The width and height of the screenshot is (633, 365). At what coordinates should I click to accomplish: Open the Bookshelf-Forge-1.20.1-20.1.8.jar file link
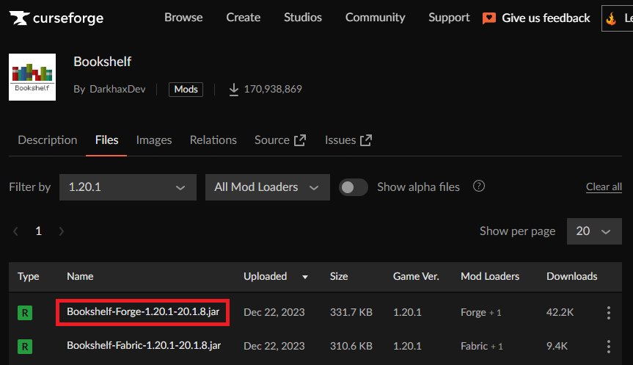tap(142, 312)
